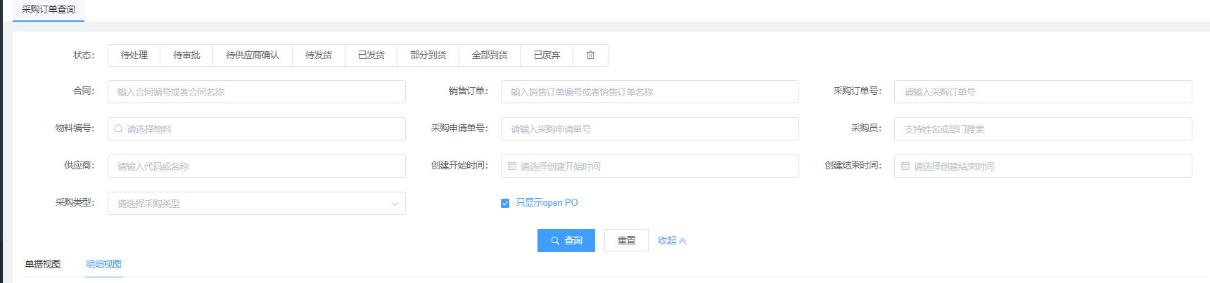Focus the 采购订单号 input field
Screen dimensions: 1210x283
point(1043,92)
